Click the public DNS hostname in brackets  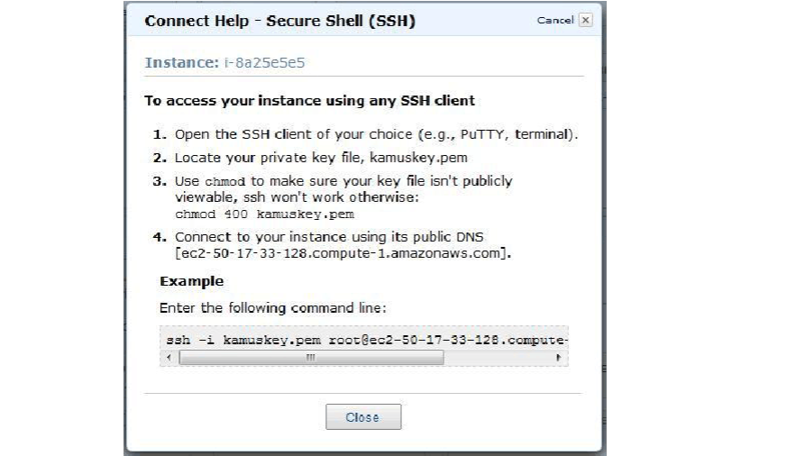(x=343, y=255)
